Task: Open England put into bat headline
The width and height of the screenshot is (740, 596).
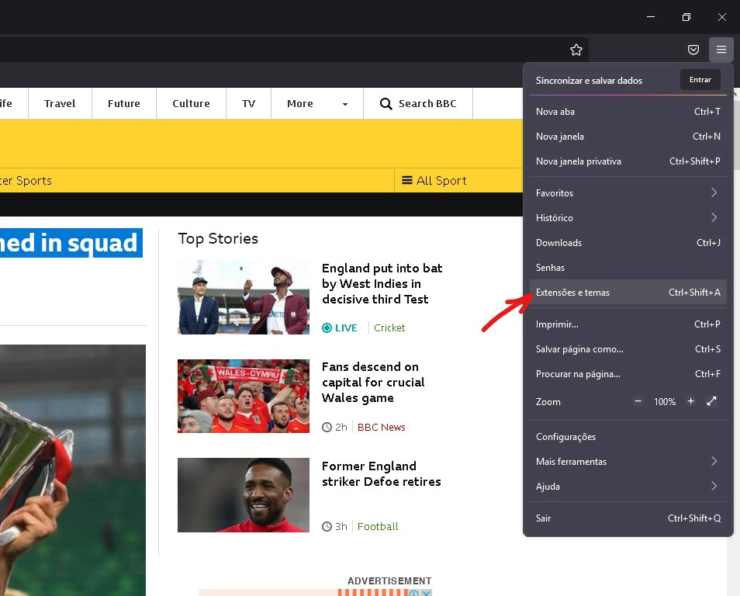Action: click(382, 284)
